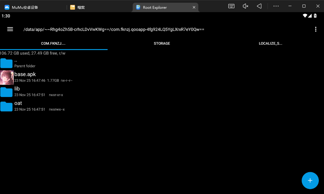Screen dimensions: 324x194
Task: Click the /data/app path text
Action: point(114,29)
